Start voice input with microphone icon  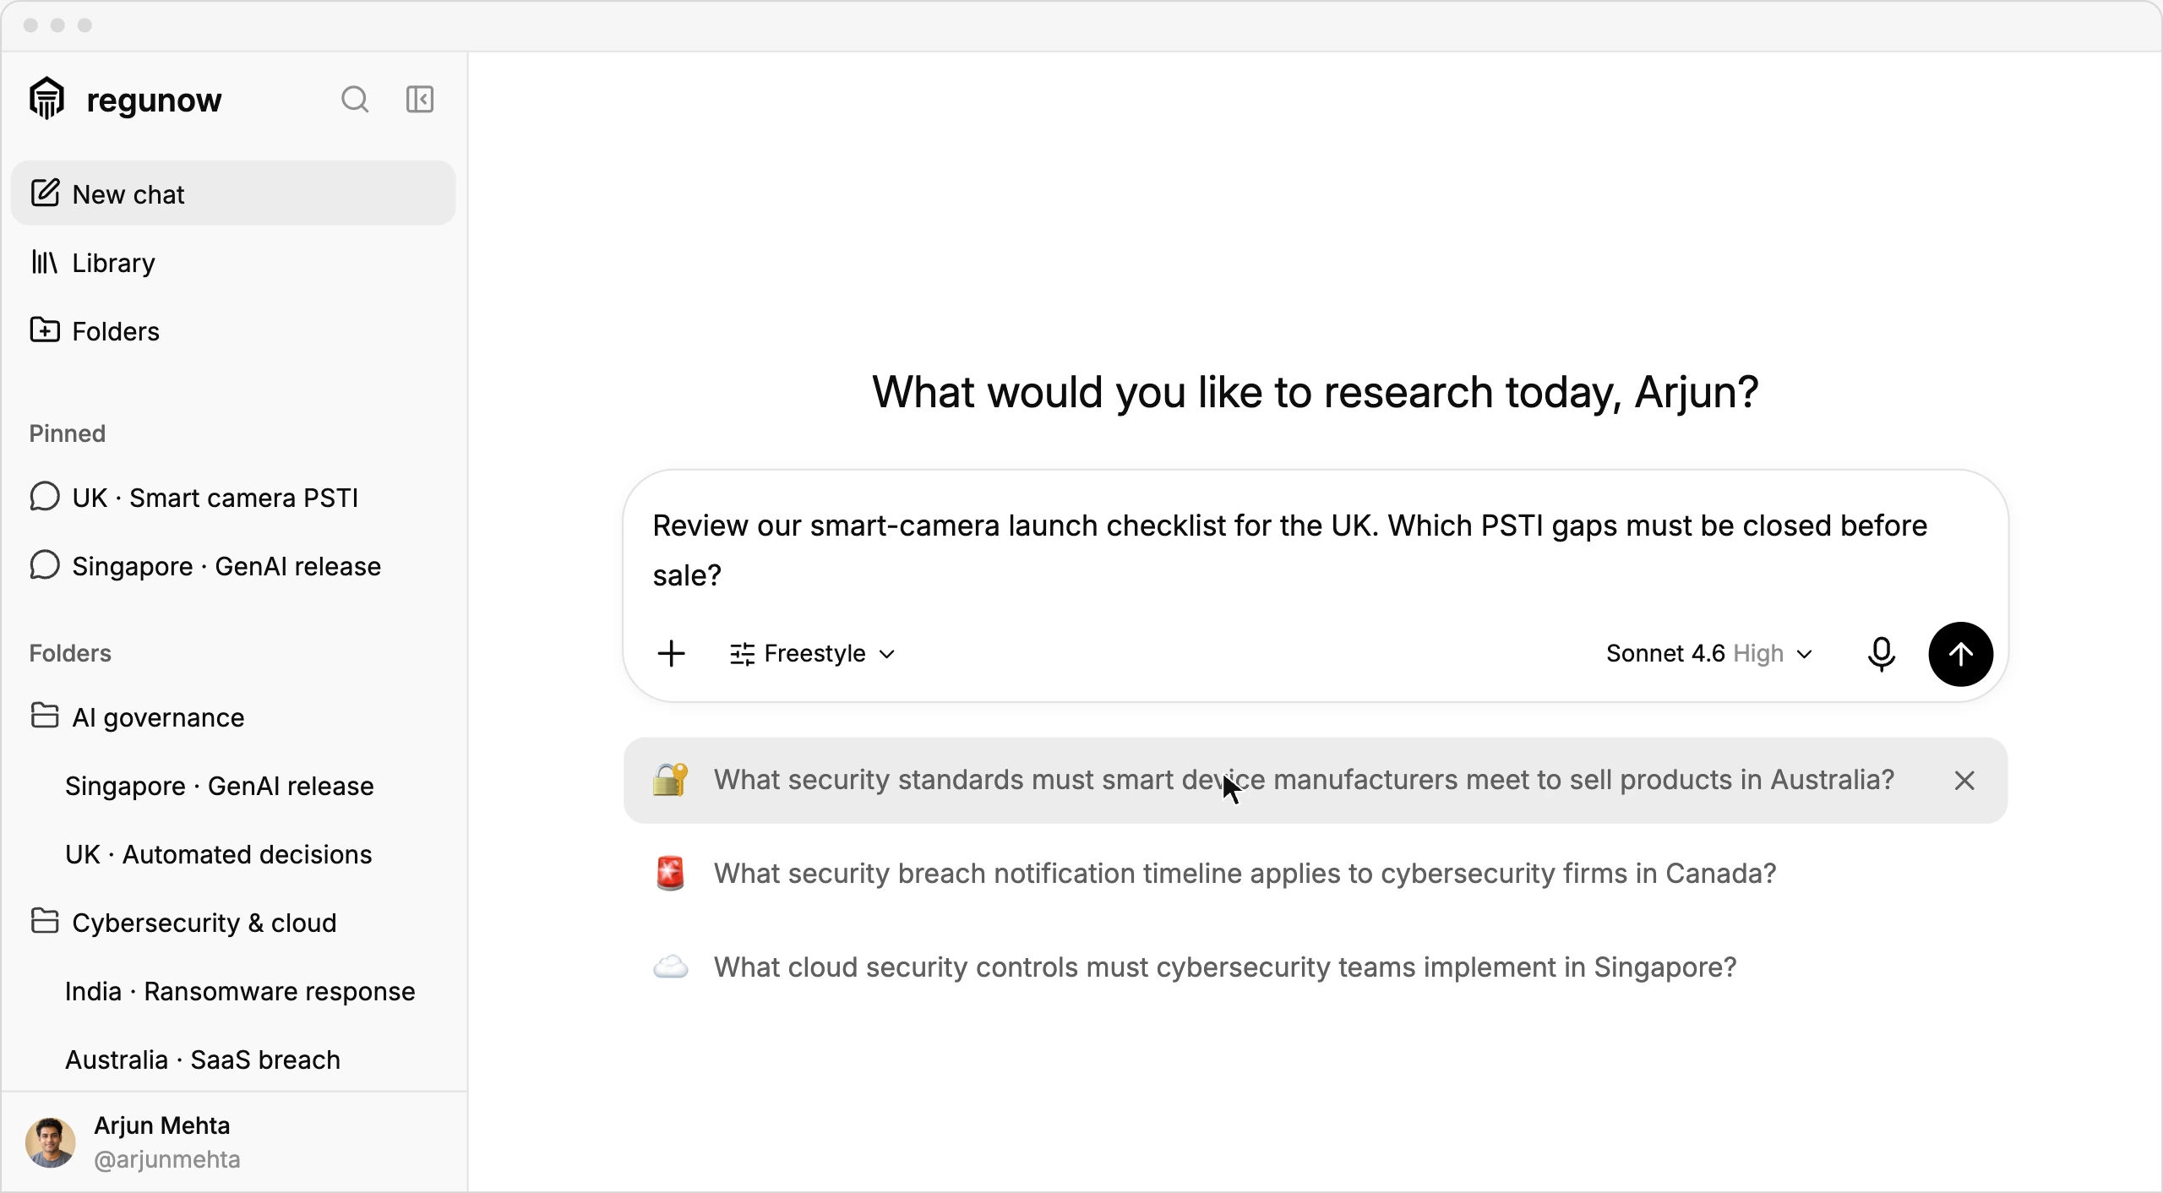click(1882, 654)
